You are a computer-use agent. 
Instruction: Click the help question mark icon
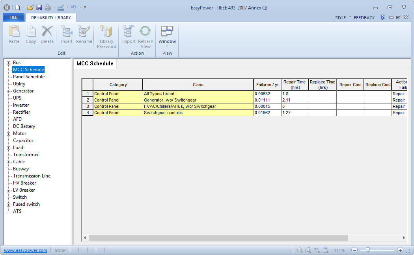[x=382, y=17]
